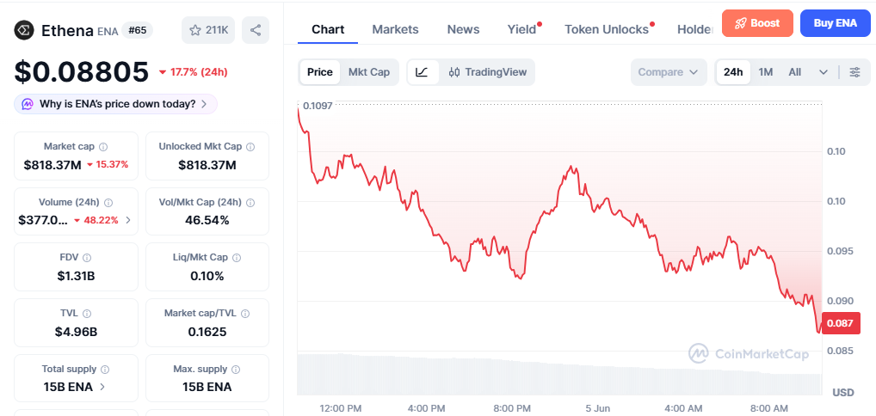Click the 211K watchlist count

216,30
